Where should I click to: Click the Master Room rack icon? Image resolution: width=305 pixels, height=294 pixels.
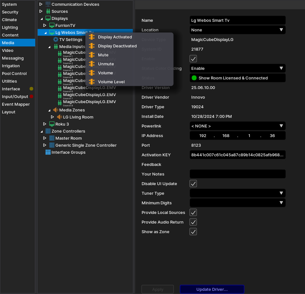tap(52, 138)
